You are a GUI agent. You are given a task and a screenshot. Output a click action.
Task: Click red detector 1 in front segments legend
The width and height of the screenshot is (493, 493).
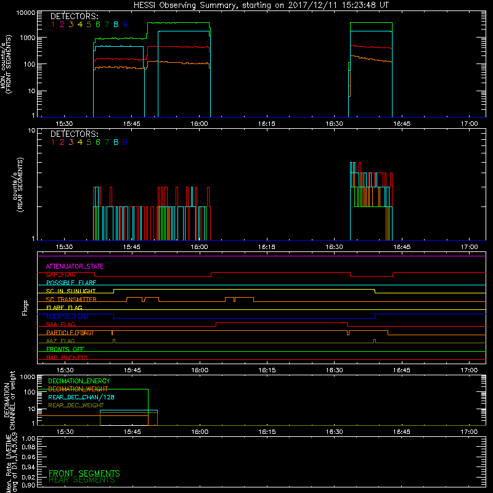(53, 25)
